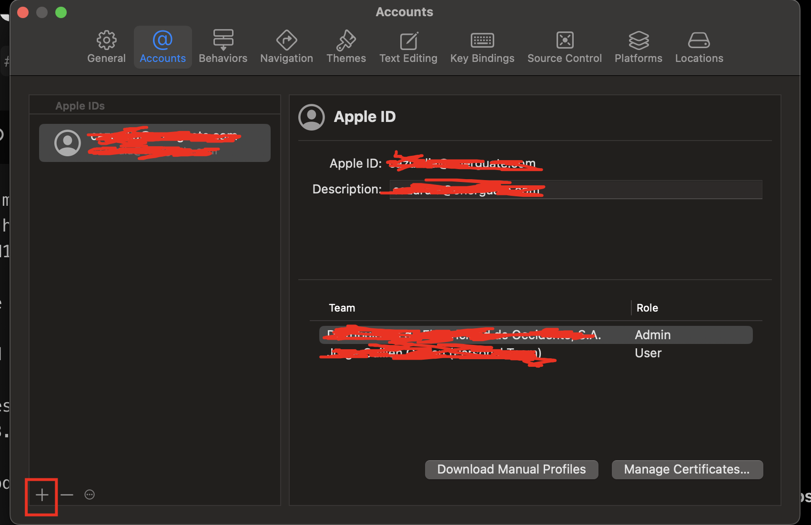This screenshot has width=811, height=525.
Task: Add a new account with plus button
Action: pos(42,495)
